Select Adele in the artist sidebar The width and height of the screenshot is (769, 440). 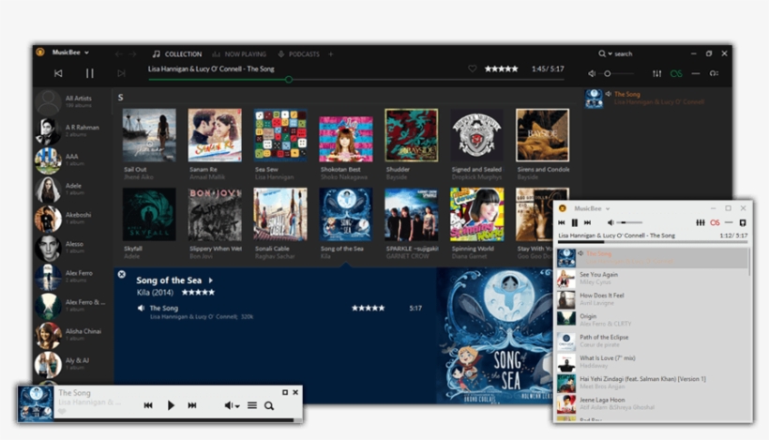pos(72,189)
